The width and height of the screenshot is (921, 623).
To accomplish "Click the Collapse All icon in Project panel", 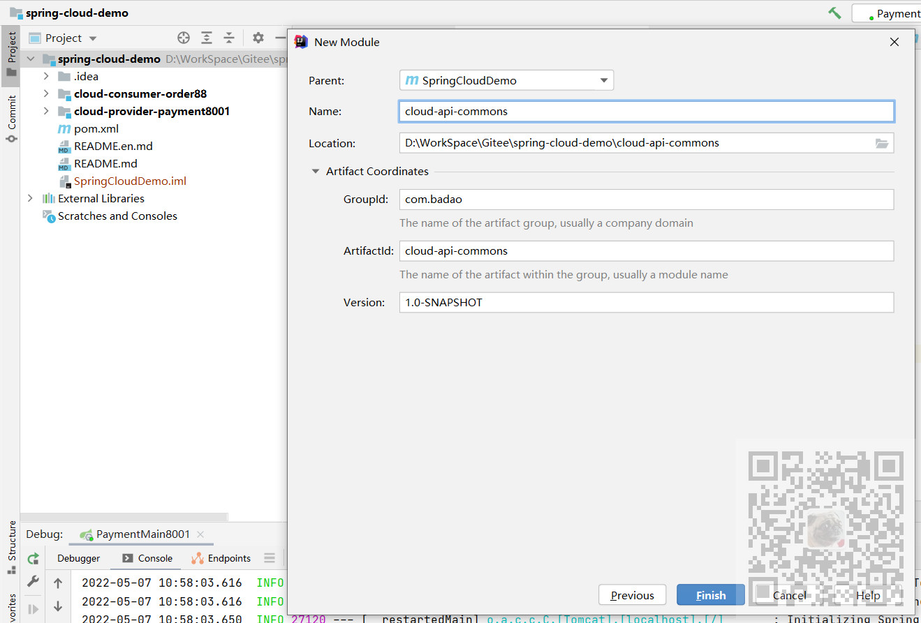I will [229, 38].
